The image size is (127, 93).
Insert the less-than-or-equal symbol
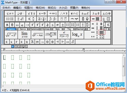click(x=53, y=25)
